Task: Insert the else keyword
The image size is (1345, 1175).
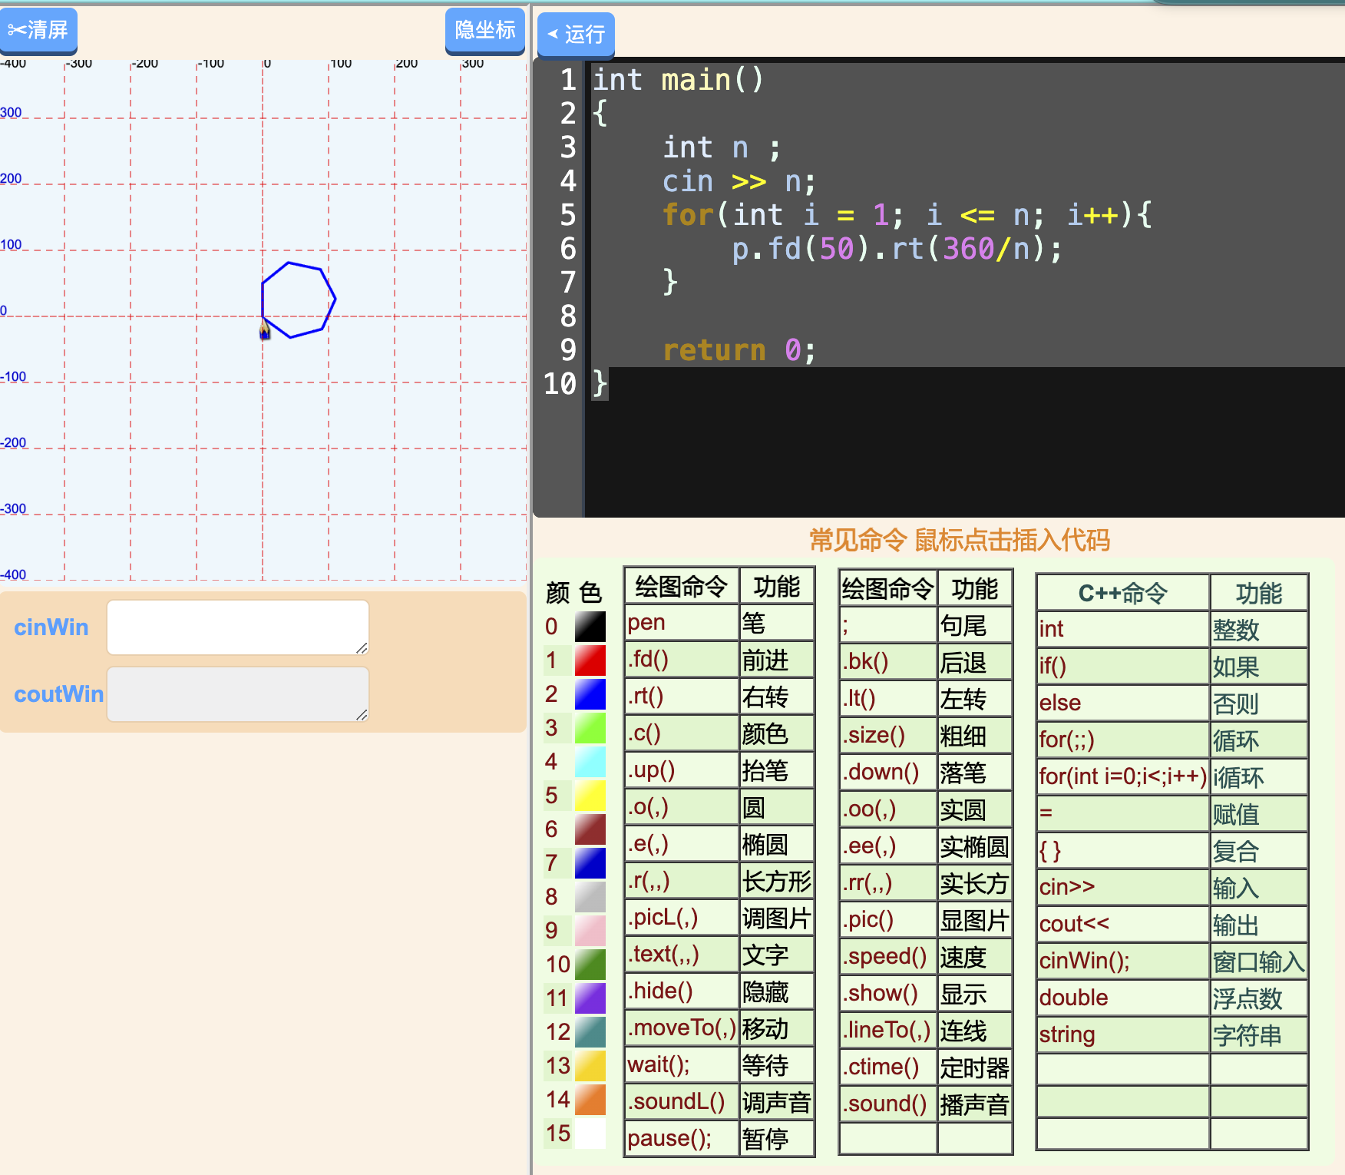Action: click(x=1123, y=703)
